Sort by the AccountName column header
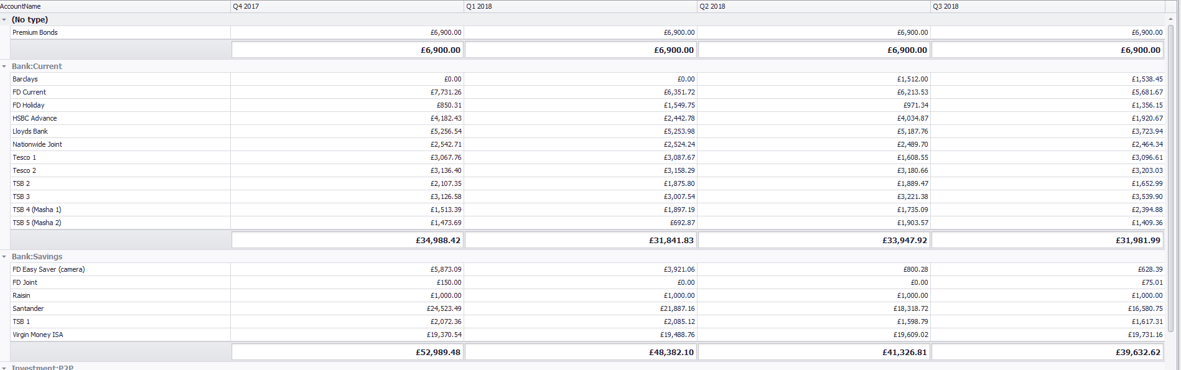 [x=114, y=6]
